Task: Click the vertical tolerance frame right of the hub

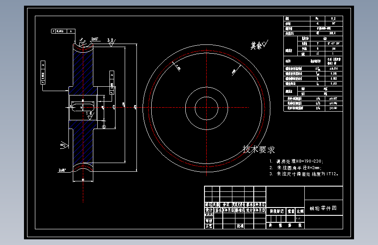Action: point(112,82)
